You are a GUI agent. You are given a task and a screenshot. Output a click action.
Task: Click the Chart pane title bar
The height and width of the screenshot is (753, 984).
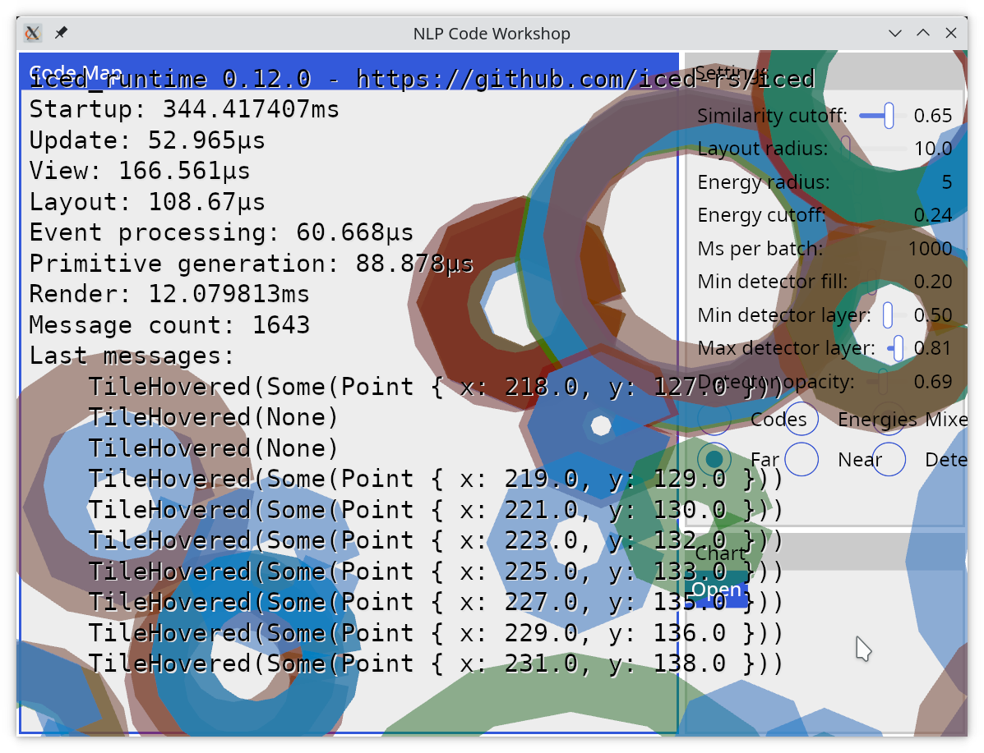coord(825,553)
